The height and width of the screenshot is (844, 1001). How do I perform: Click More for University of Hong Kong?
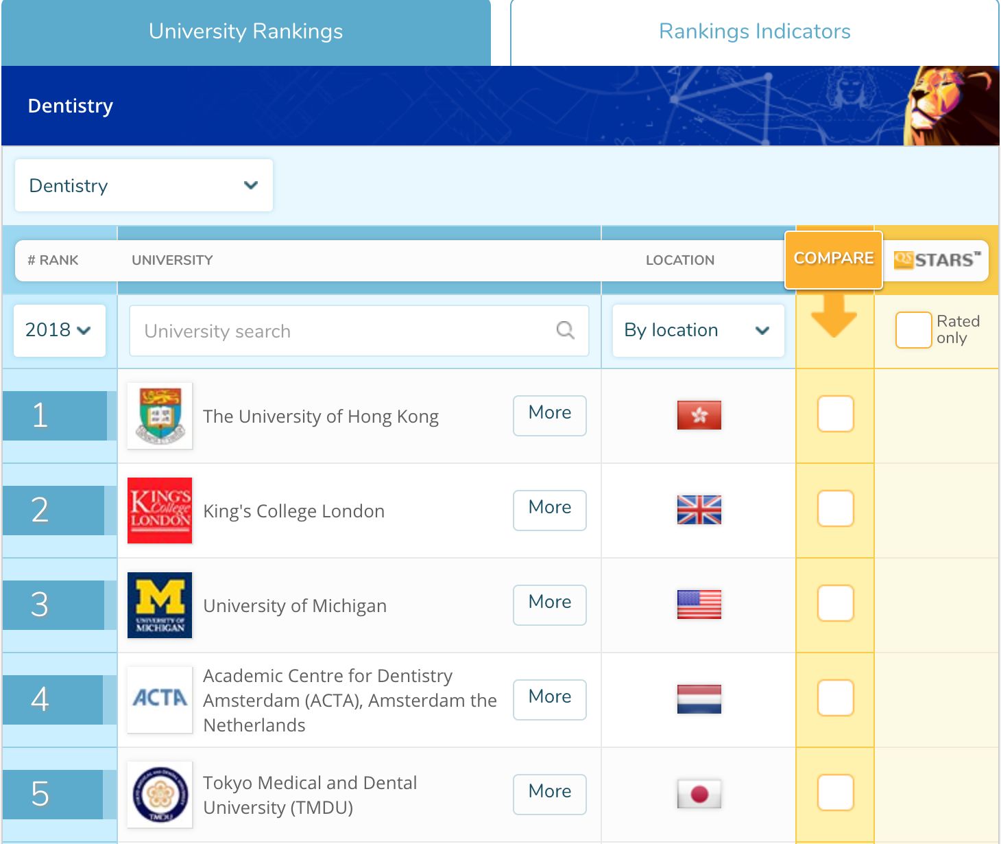(x=550, y=415)
